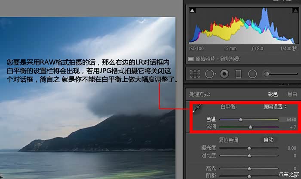Click the 高光 slider handle

click(249, 169)
